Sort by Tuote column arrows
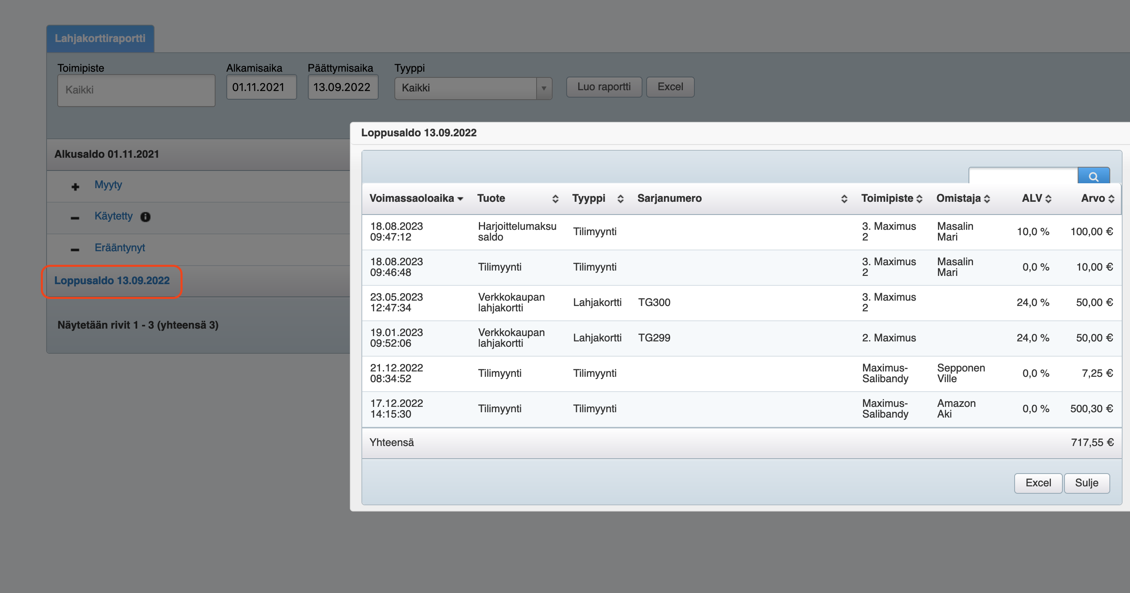Viewport: 1130px width, 593px height. 555,199
